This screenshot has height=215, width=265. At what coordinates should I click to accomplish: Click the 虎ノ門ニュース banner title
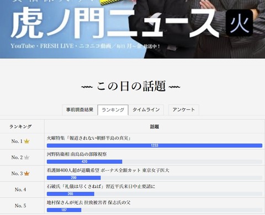(x=115, y=23)
